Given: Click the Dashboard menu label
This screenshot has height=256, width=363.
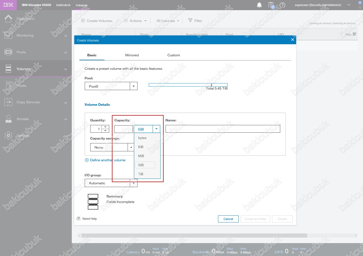Looking at the screenshot, I should (25, 19).
